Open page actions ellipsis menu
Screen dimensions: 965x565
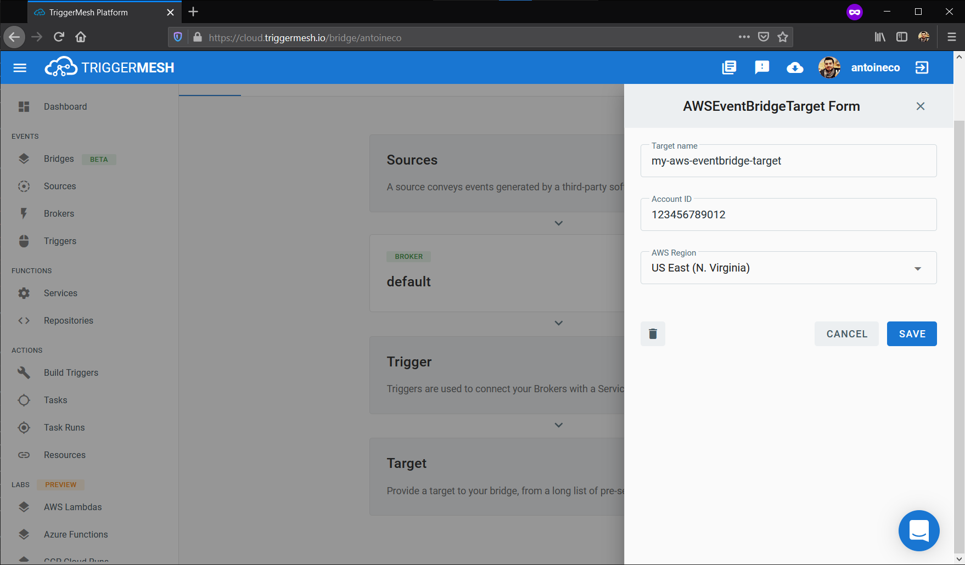tap(744, 37)
